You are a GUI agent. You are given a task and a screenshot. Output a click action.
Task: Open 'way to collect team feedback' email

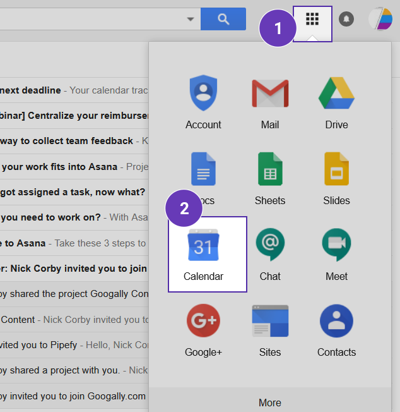point(74,141)
